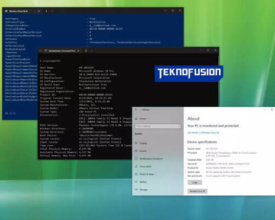Close the Command Prompt window

pyautogui.click(x=216, y=50)
